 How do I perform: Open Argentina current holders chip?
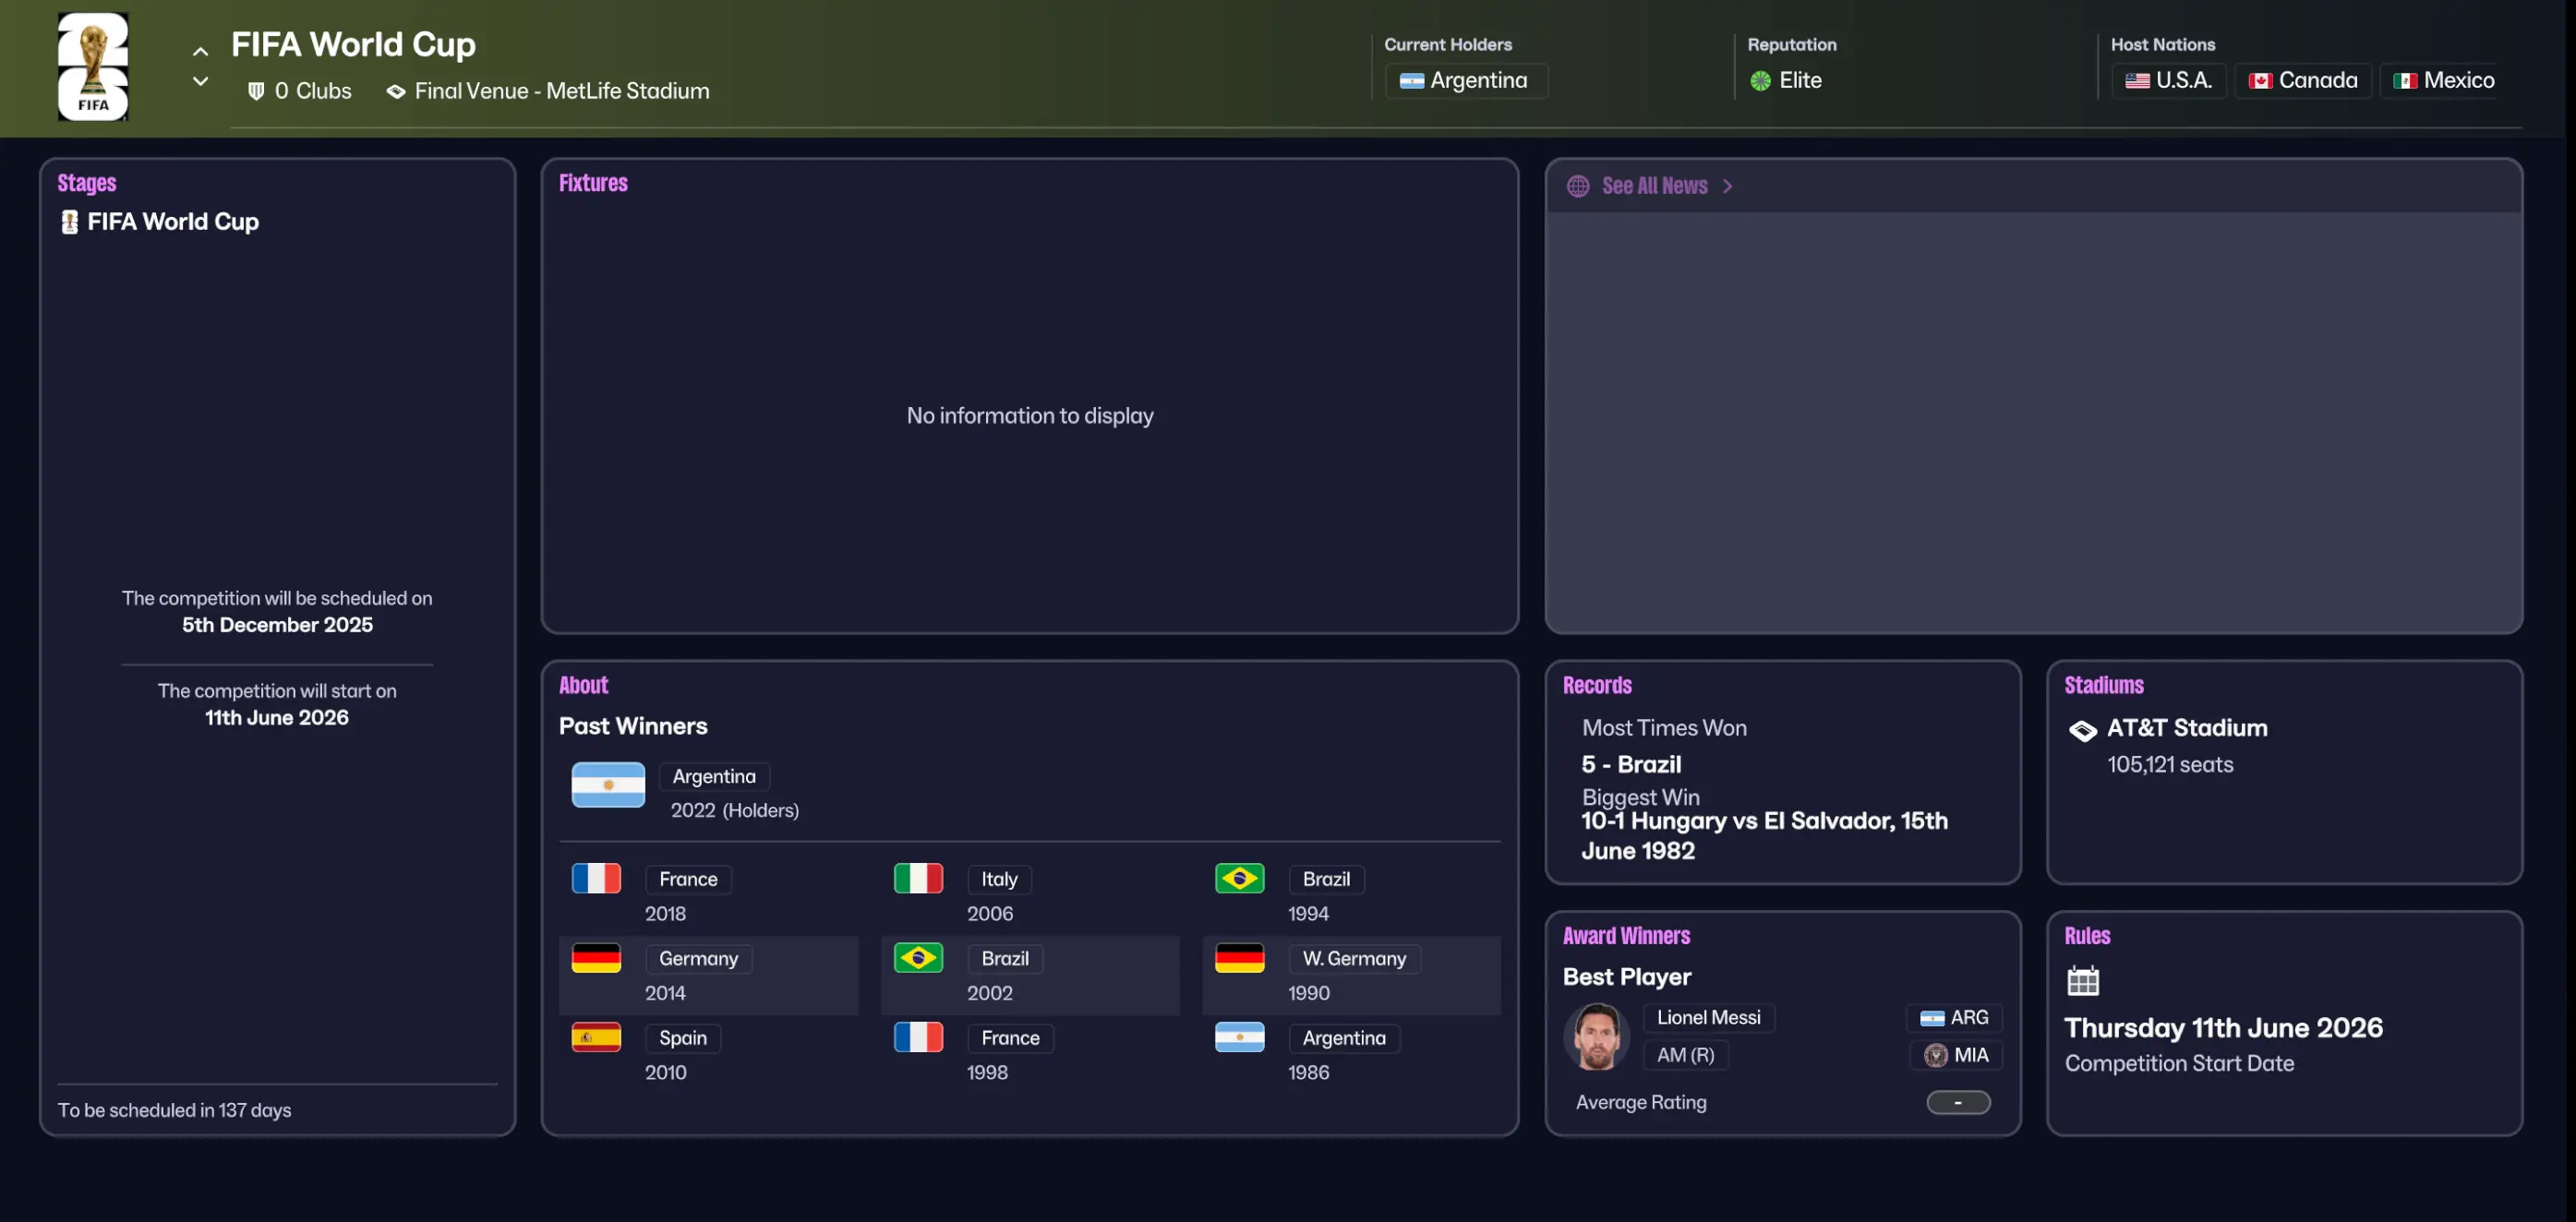click(1465, 80)
